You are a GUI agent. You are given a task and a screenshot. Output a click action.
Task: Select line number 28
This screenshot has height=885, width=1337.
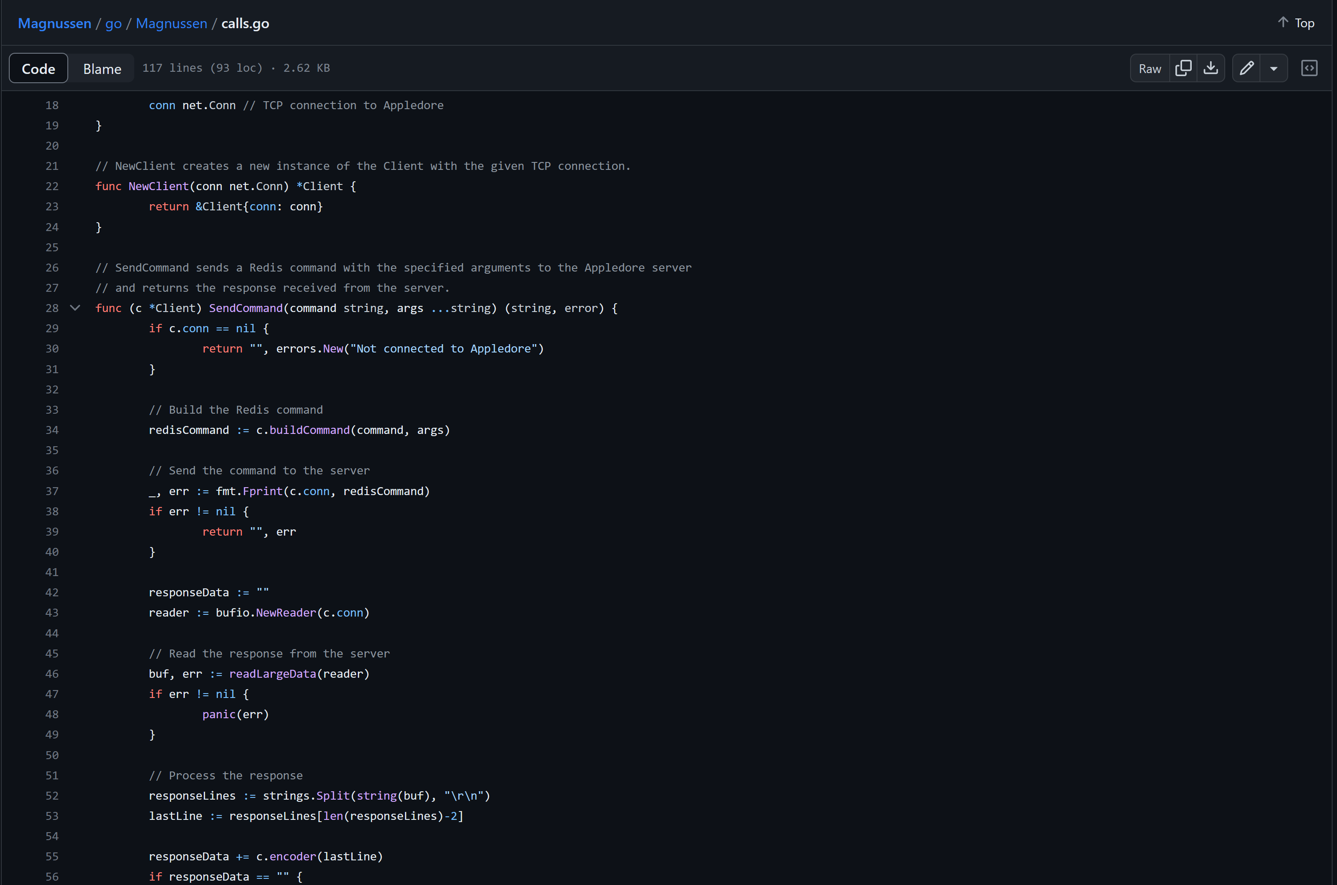52,308
